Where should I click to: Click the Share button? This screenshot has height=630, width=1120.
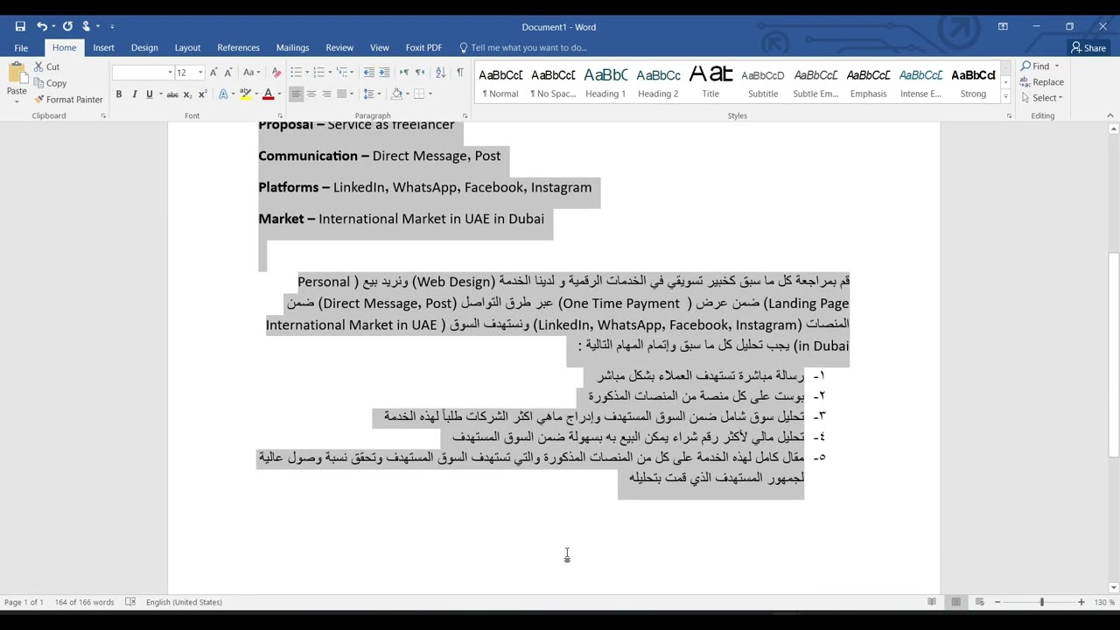(1089, 47)
